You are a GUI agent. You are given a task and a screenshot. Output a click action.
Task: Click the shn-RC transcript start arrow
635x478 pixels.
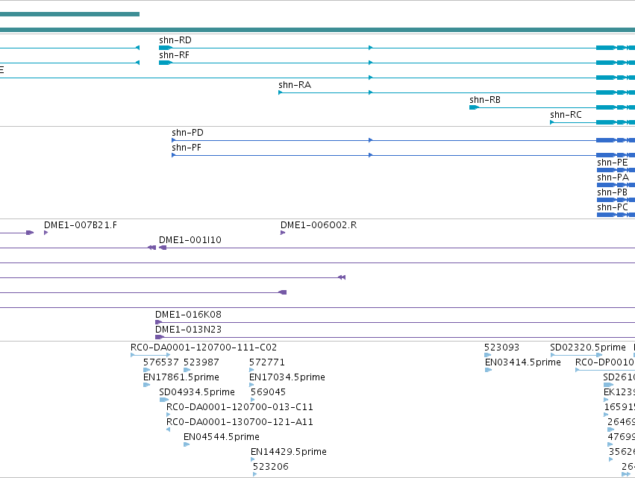tap(551, 122)
